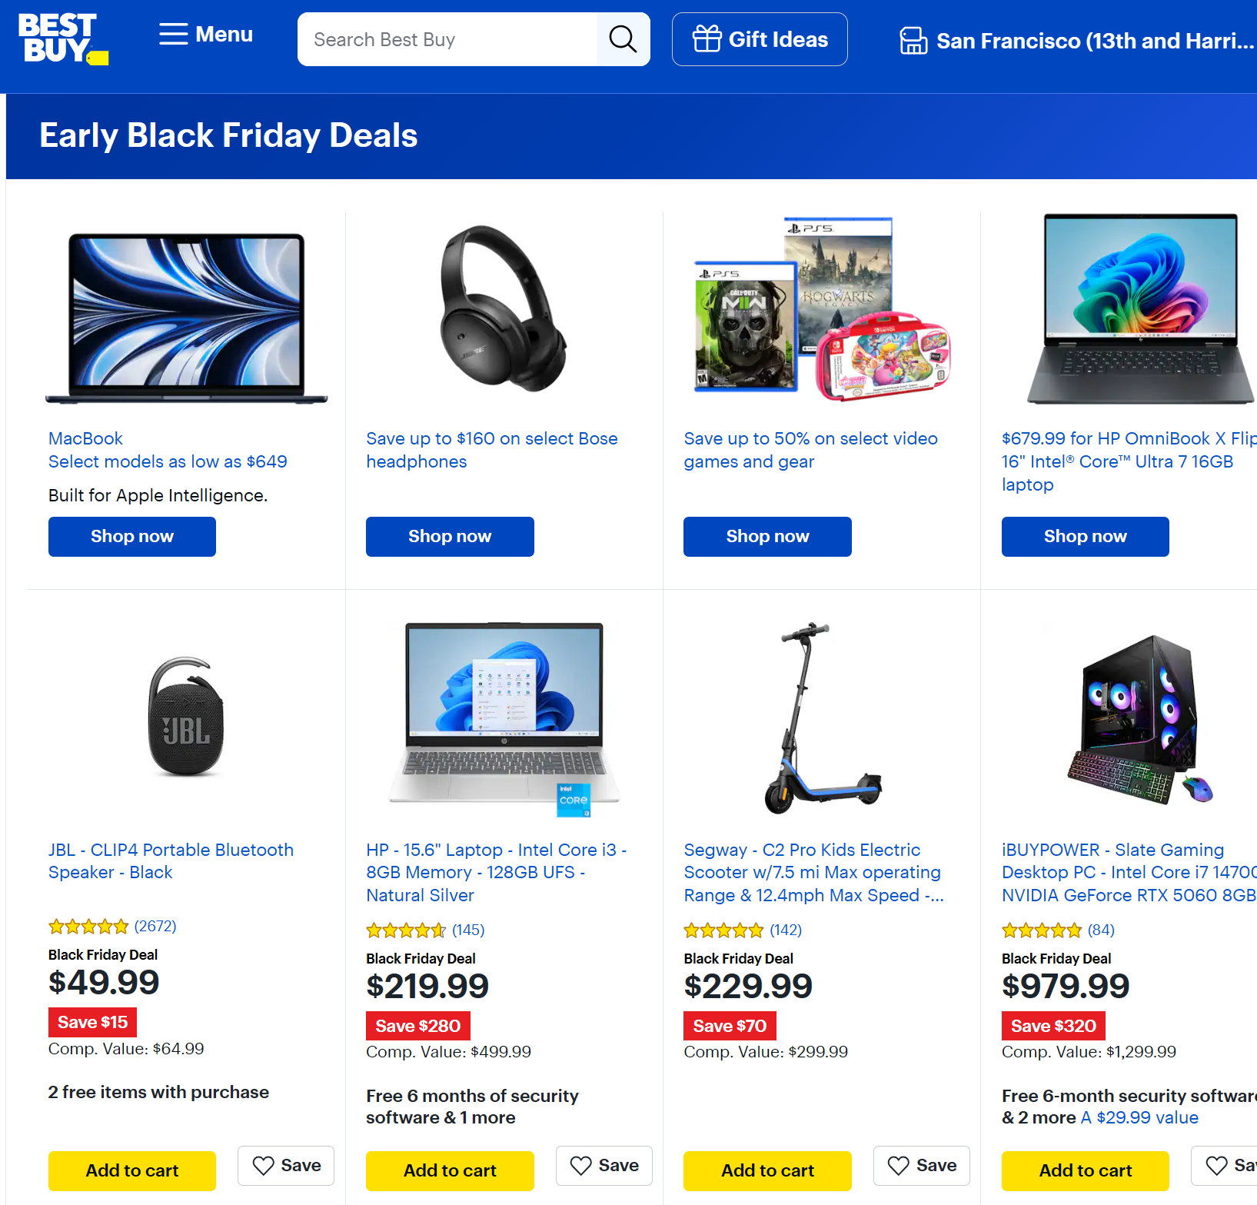
Task: Save the Segway C2 Pro scooter
Action: [x=921, y=1166]
